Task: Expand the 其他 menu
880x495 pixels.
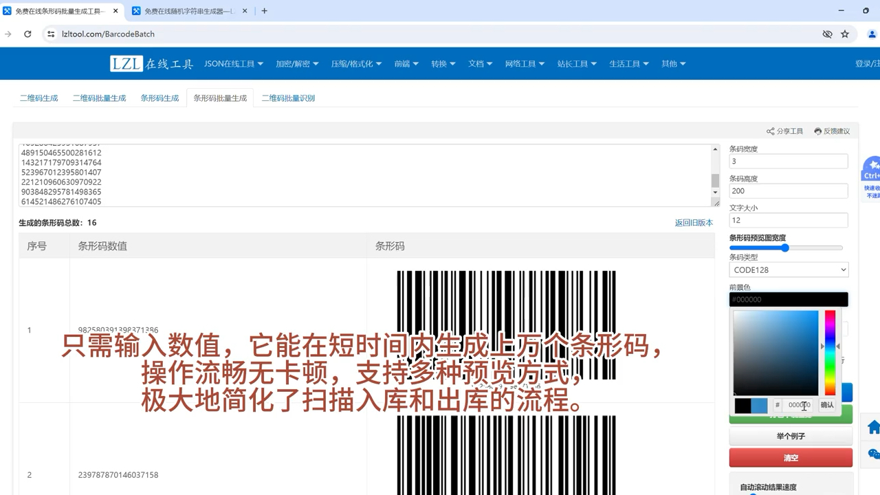Action: coord(674,63)
